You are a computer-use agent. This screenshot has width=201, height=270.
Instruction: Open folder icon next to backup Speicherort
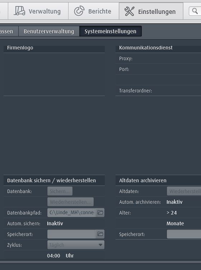click(x=100, y=234)
